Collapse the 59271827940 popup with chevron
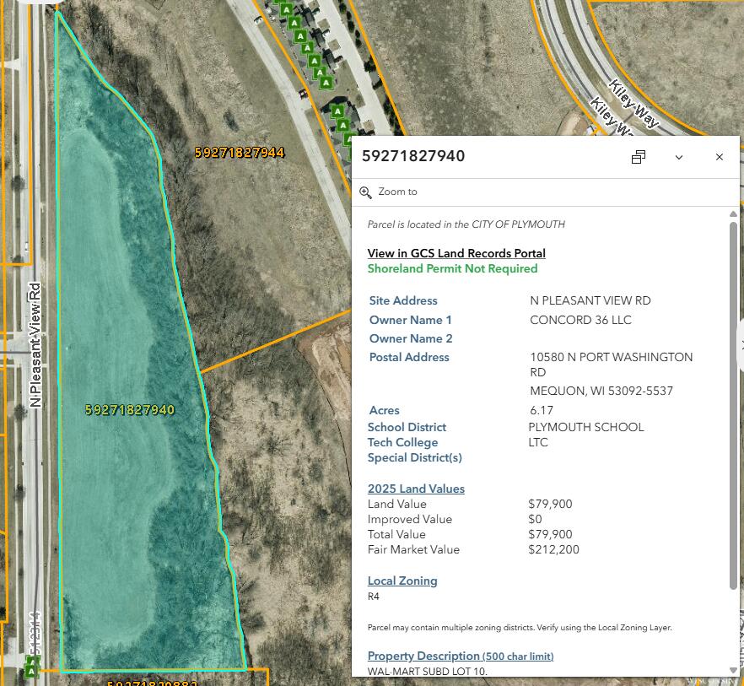Viewport: 744px width, 686px height. tap(679, 157)
